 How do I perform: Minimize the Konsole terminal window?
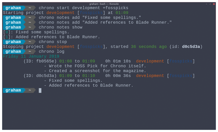pos(206,4)
